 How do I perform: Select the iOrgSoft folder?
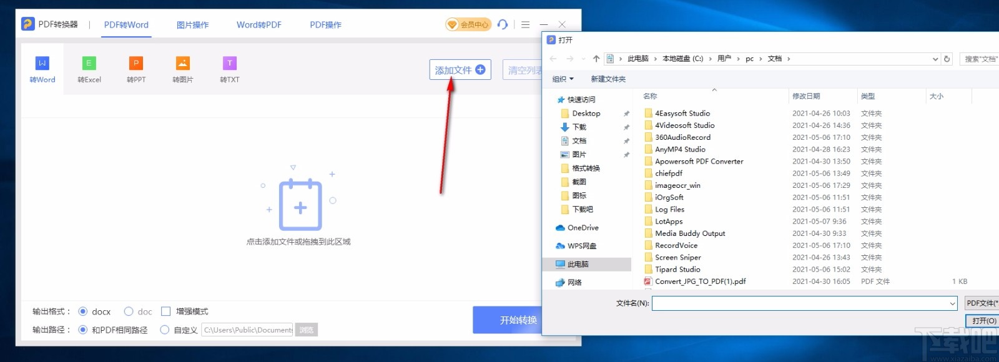[x=669, y=197]
